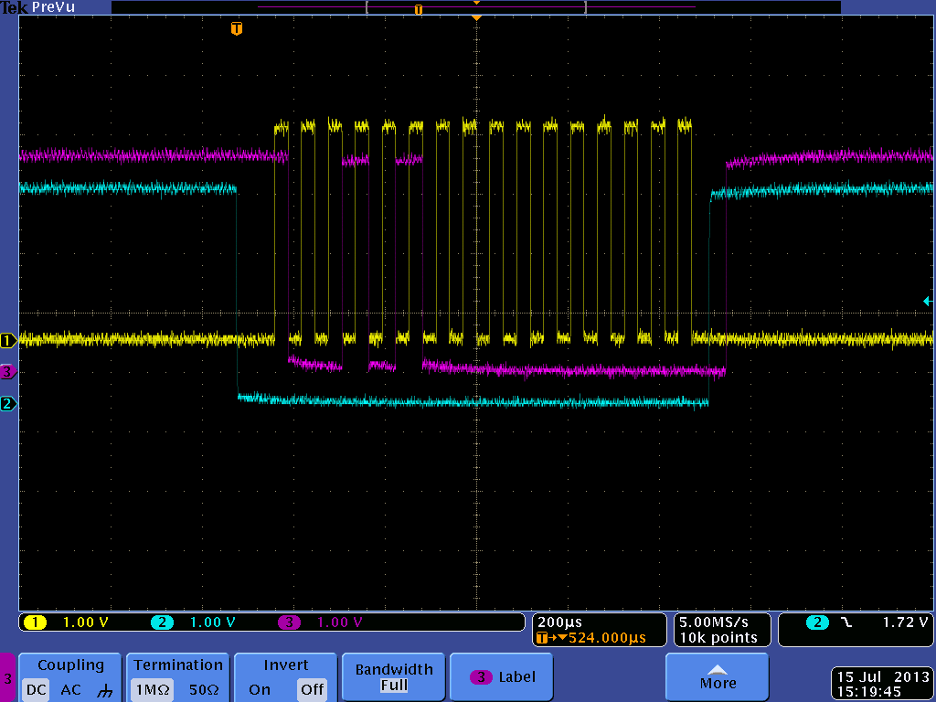This screenshot has height=702, width=936.
Task: Click the cyan channel 2 ground marker
Action: point(7,402)
